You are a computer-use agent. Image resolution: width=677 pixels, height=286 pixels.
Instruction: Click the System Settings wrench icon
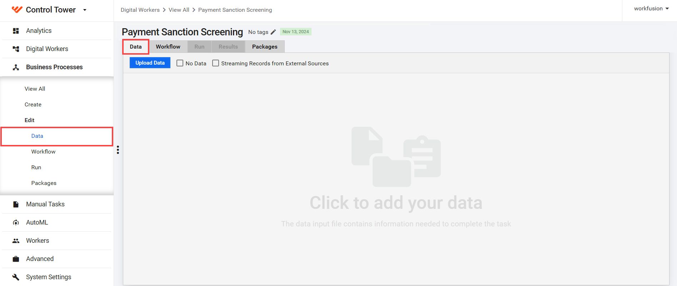pyautogui.click(x=16, y=277)
